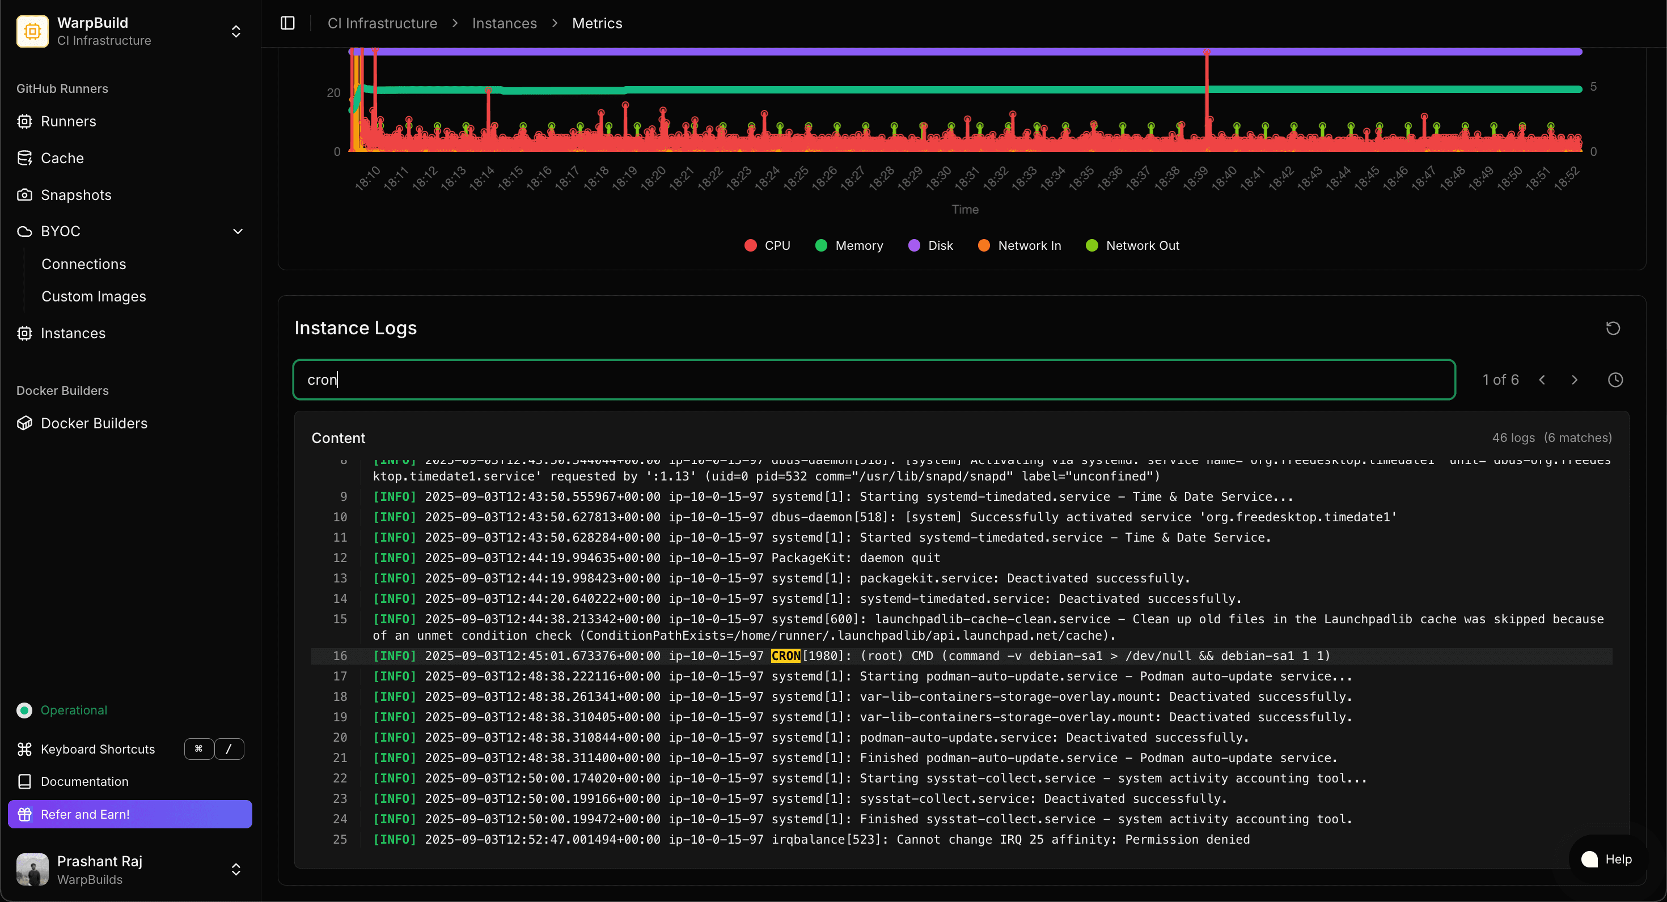
Task: Toggle the Network Out series in legend
Action: [1132, 245]
